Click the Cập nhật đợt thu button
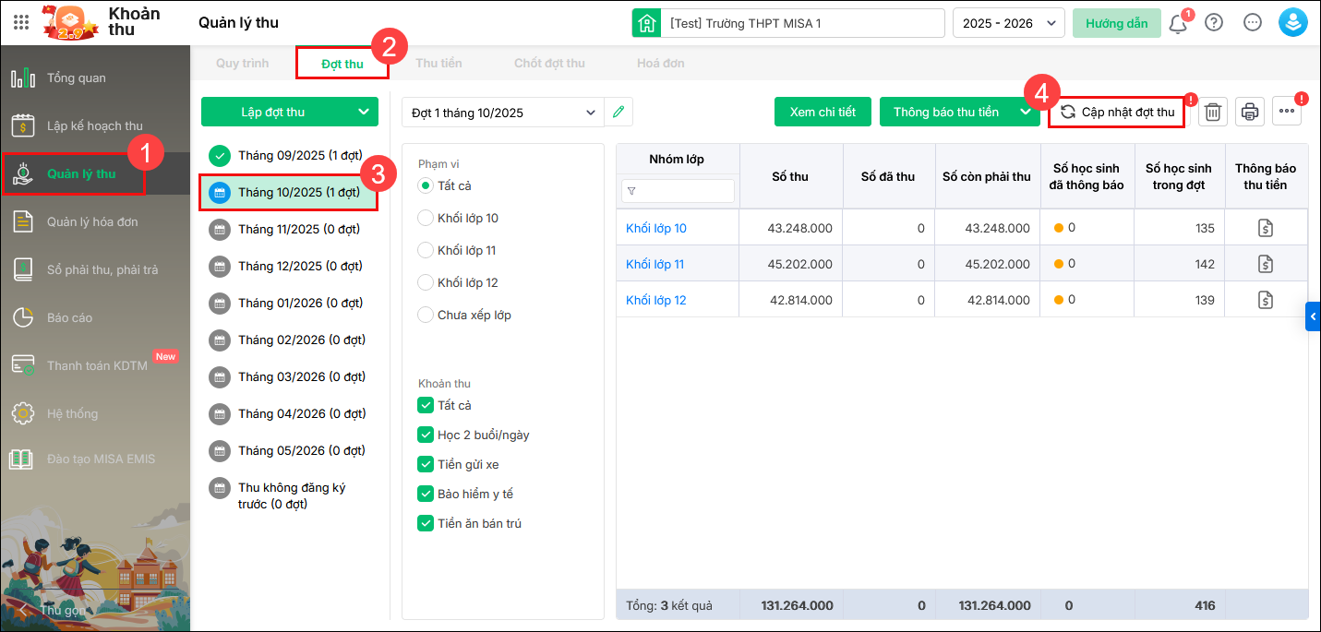Viewport: 1321px width, 632px height. tap(1117, 112)
